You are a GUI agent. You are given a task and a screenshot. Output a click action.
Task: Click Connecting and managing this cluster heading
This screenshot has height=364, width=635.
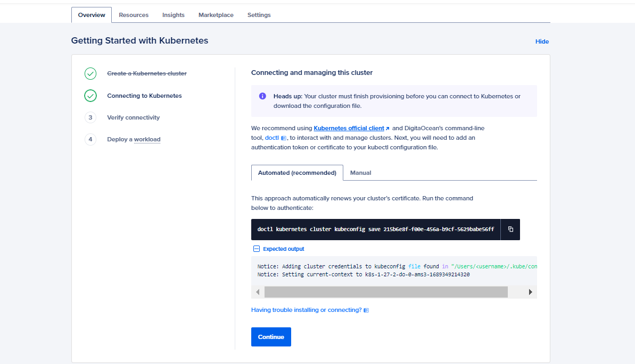coord(312,73)
